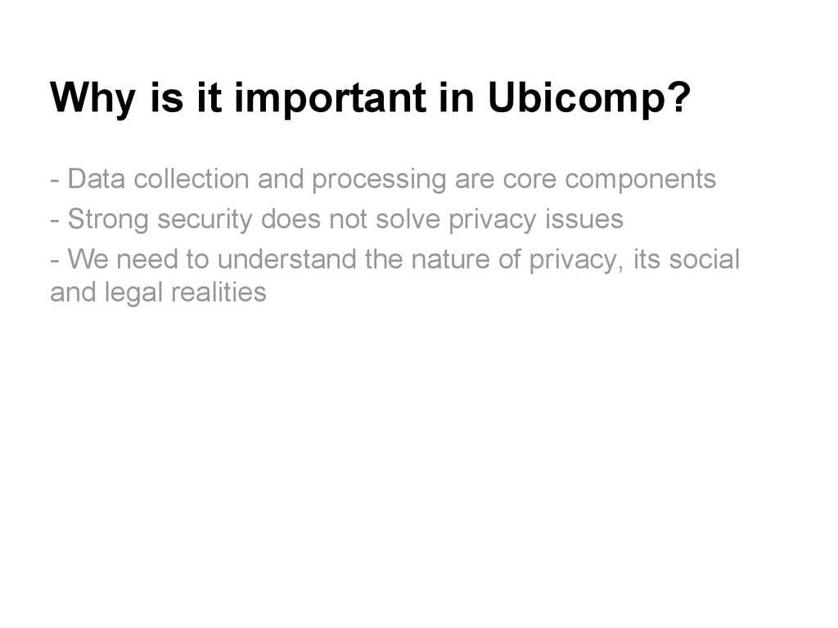Click the word "Ubicomp?" in the title
Viewport: 838px width, 628px height.
pyautogui.click(x=588, y=100)
